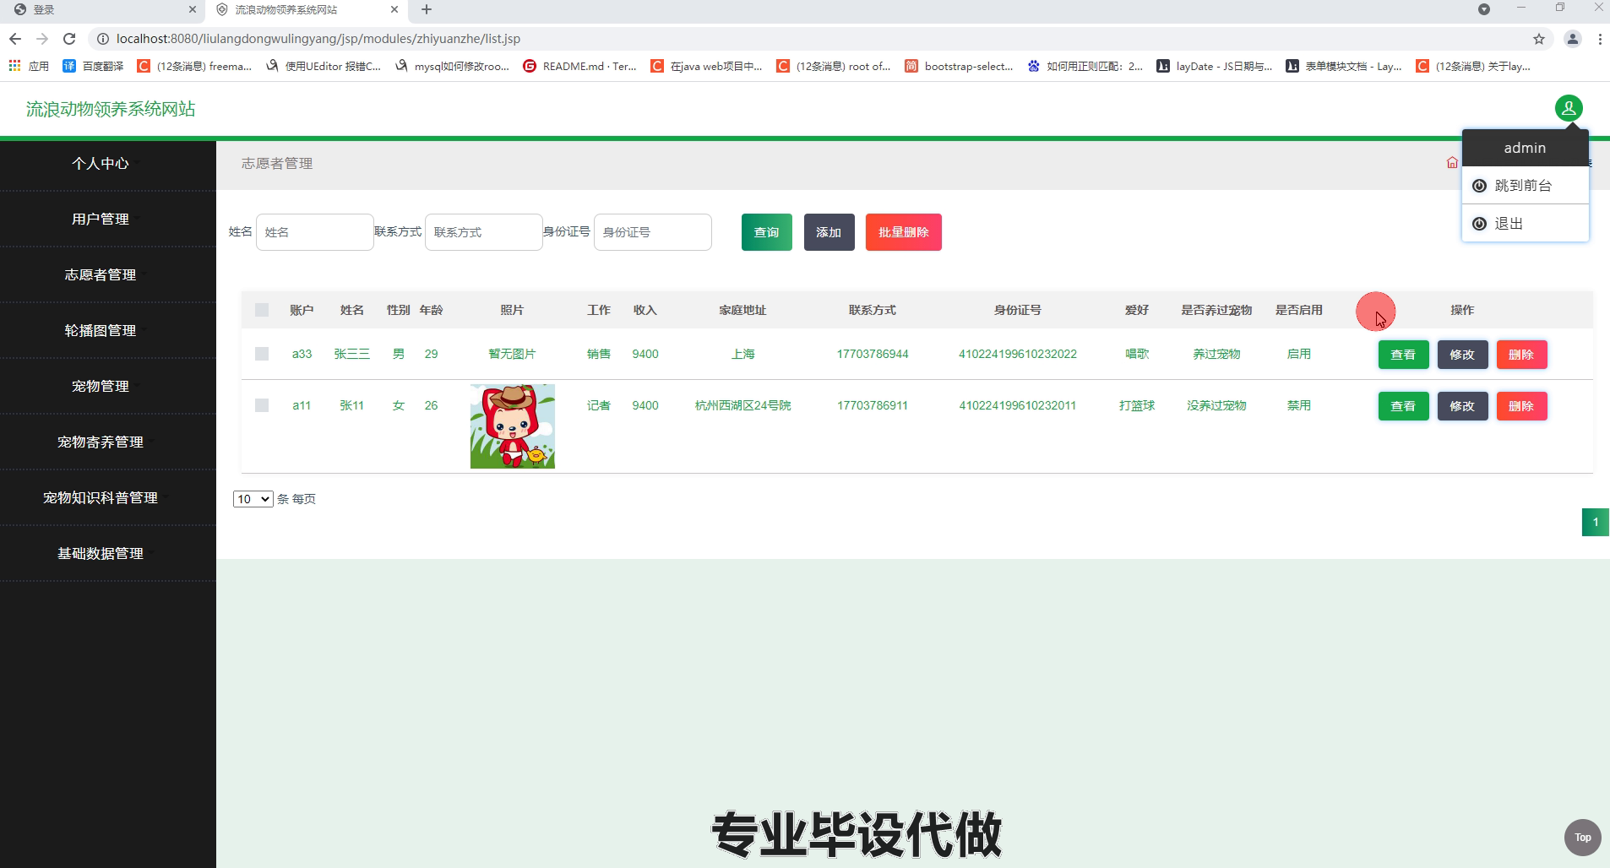Image resolution: width=1610 pixels, height=868 pixels.
Task: Click the Top scroll button
Action: pos(1582,838)
